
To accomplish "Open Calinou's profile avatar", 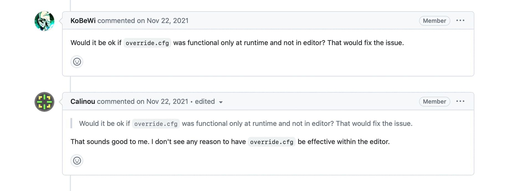I will [44, 102].
